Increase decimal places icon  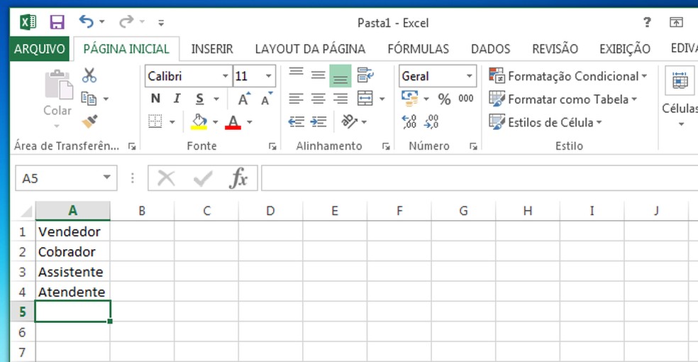[409, 121]
